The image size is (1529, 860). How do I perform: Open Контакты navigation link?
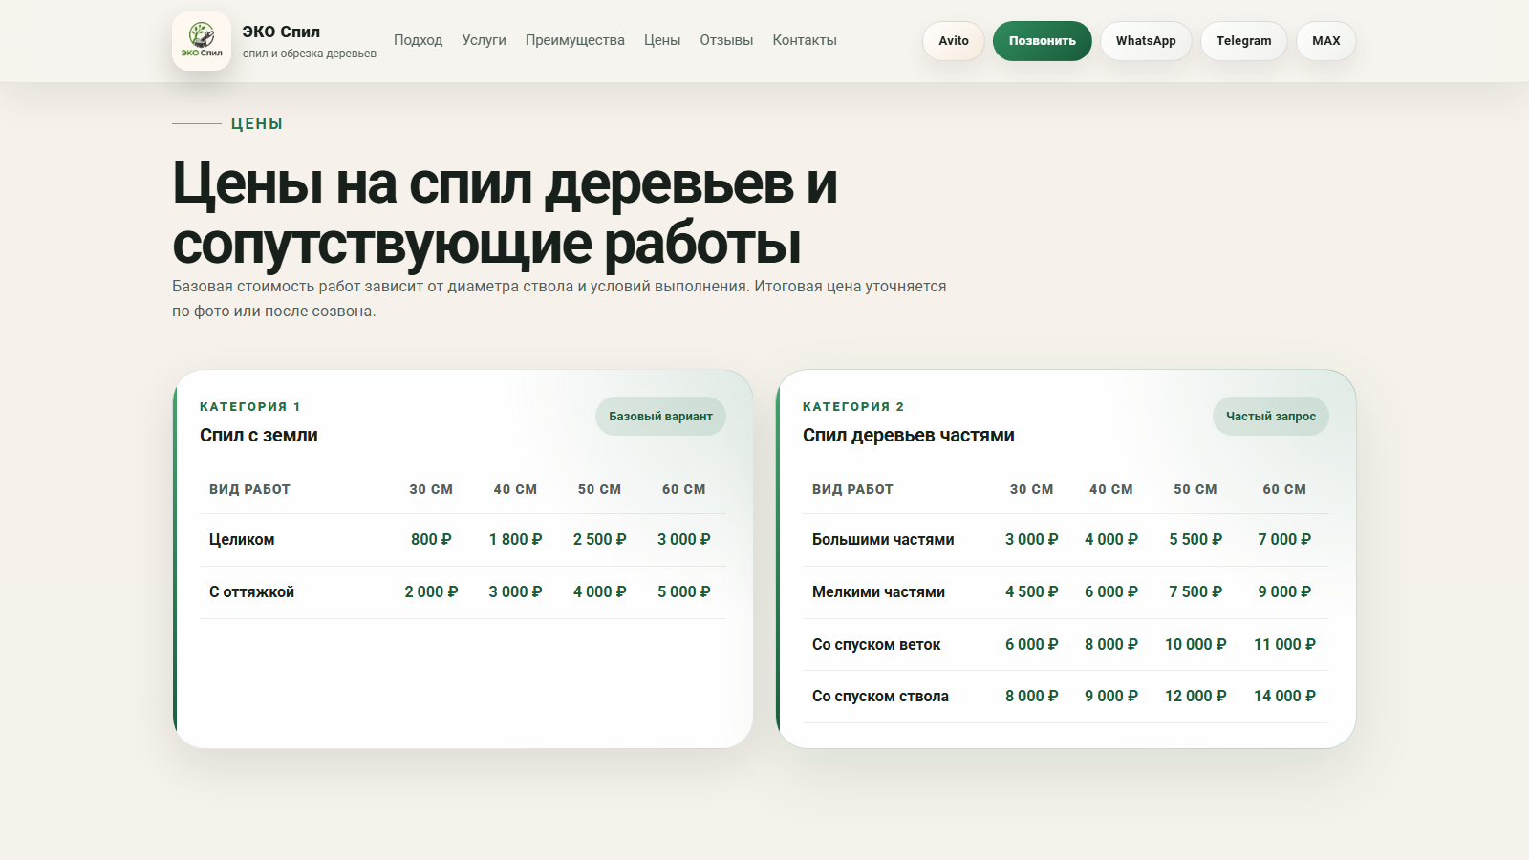tap(805, 40)
